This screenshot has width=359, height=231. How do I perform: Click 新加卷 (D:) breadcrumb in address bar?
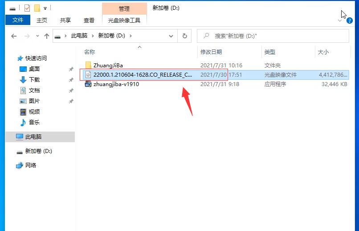[x=111, y=36]
